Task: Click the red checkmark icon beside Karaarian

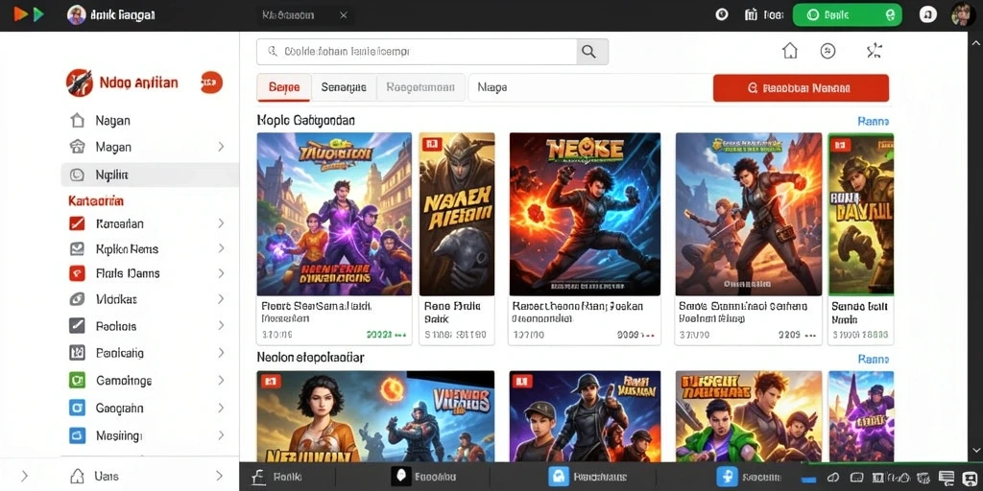Action: point(77,223)
